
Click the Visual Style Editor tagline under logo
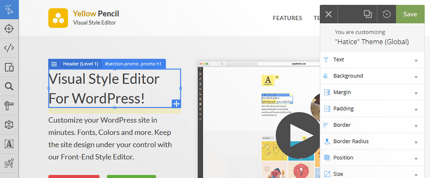94,23
